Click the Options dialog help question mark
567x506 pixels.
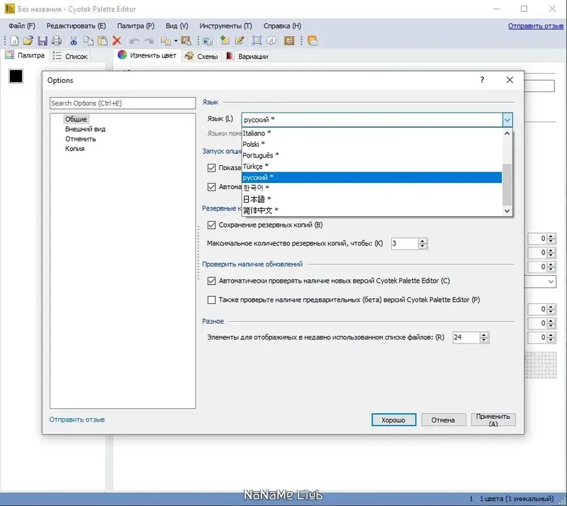[x=482, y=80]
